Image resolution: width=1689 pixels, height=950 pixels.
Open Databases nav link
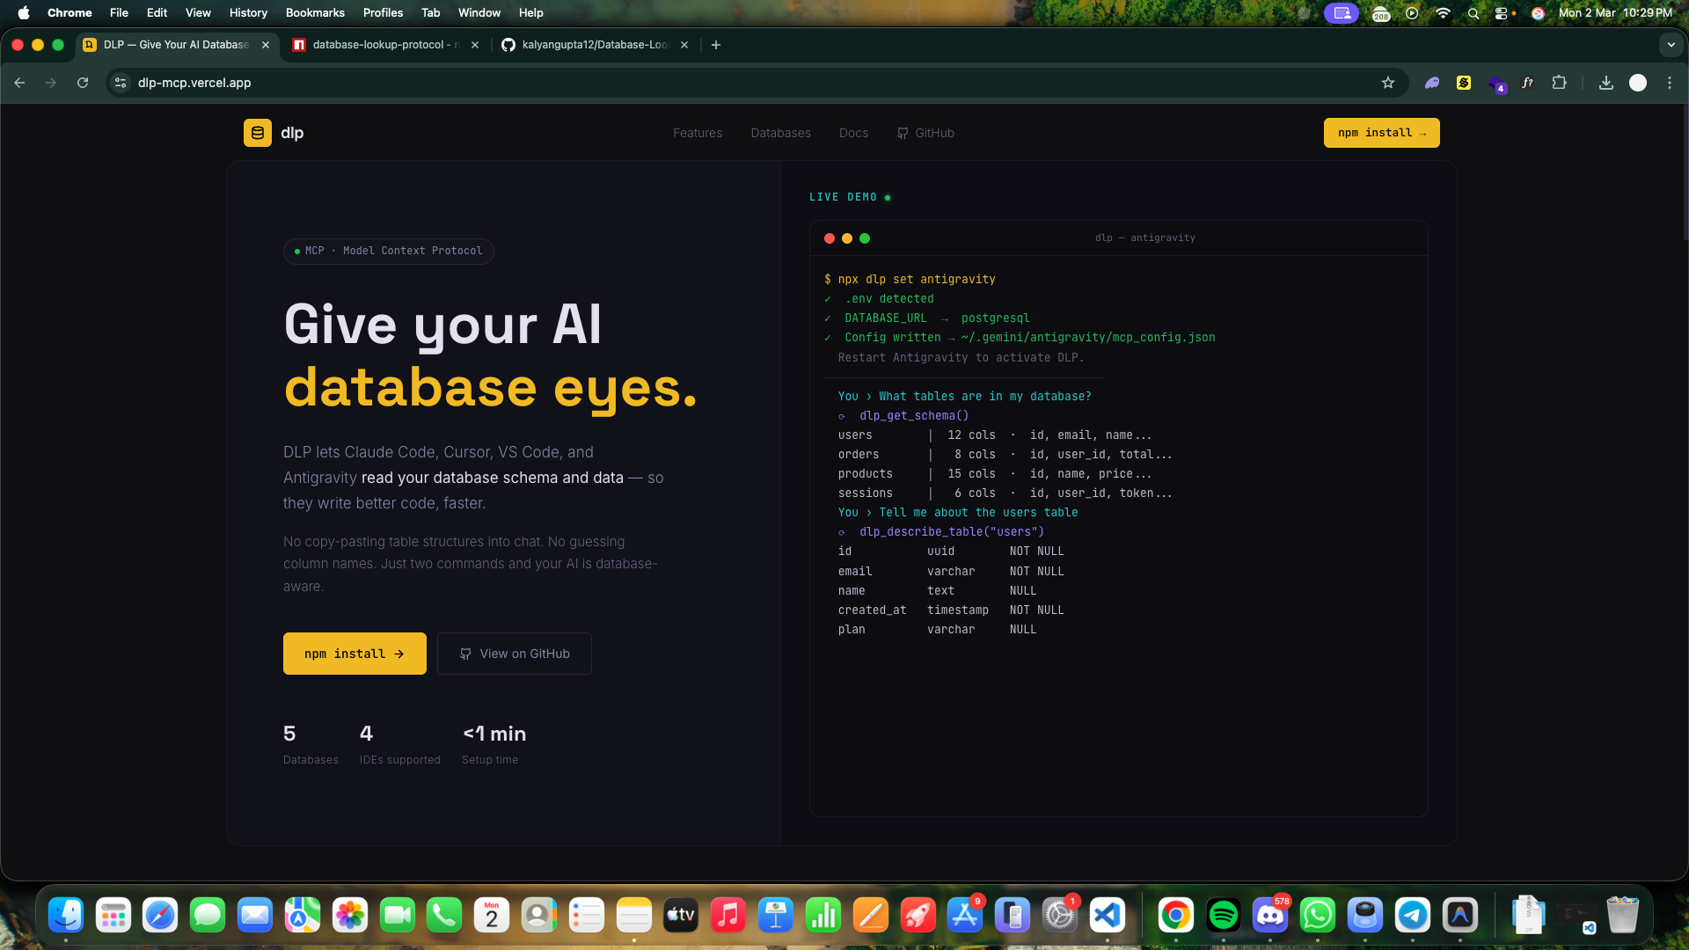[x=780, y=133]
